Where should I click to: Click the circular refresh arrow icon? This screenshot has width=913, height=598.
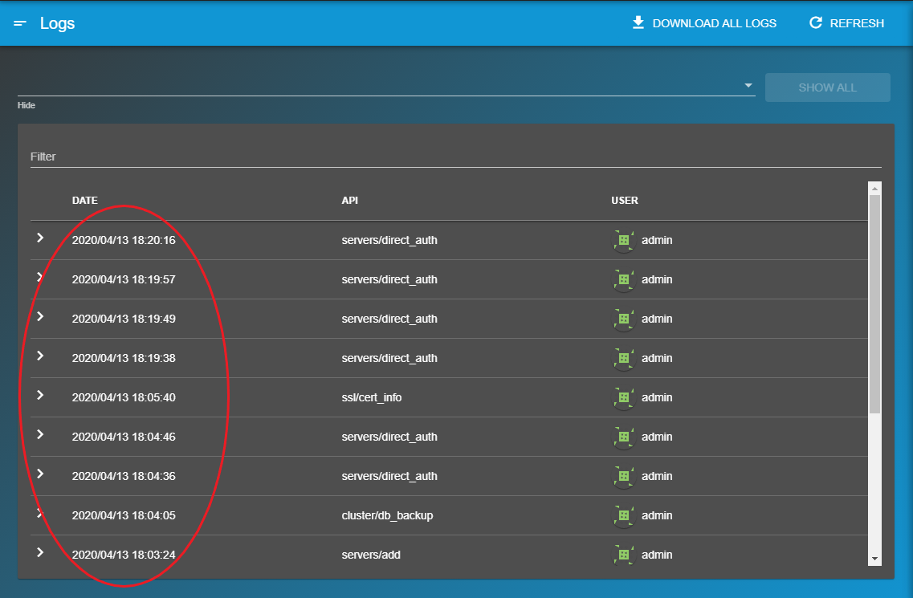click(816, 22)
